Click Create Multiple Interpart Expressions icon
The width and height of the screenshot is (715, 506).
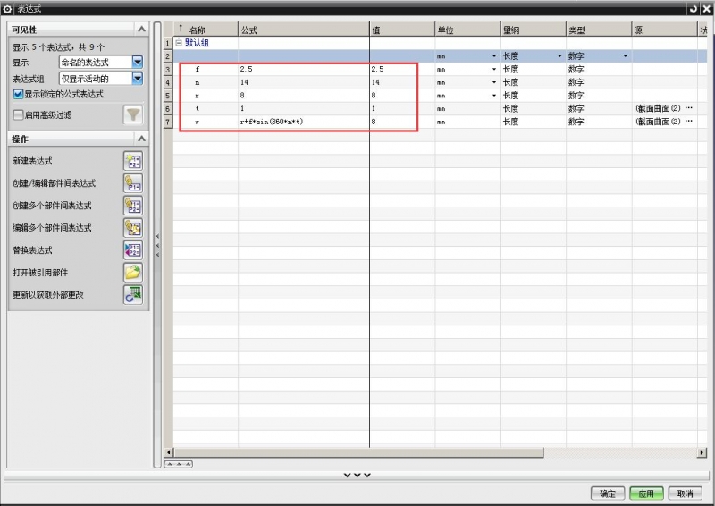click(x=133, y=206)
